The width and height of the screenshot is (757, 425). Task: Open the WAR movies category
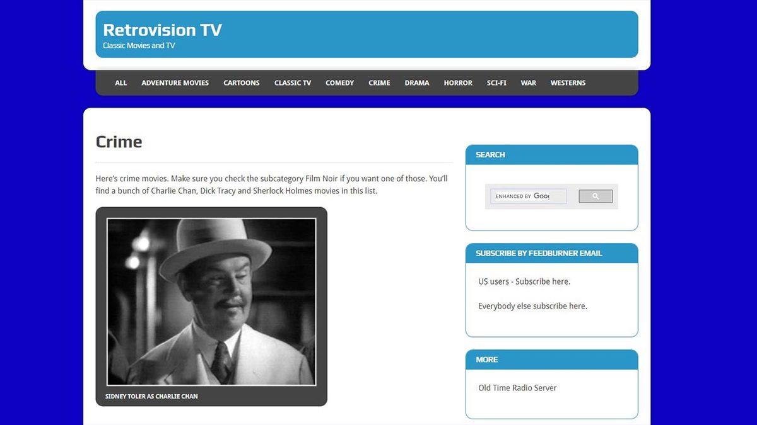(x=529, y=82)
